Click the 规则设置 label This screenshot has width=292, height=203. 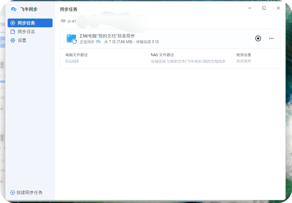[x=243, y=55]
